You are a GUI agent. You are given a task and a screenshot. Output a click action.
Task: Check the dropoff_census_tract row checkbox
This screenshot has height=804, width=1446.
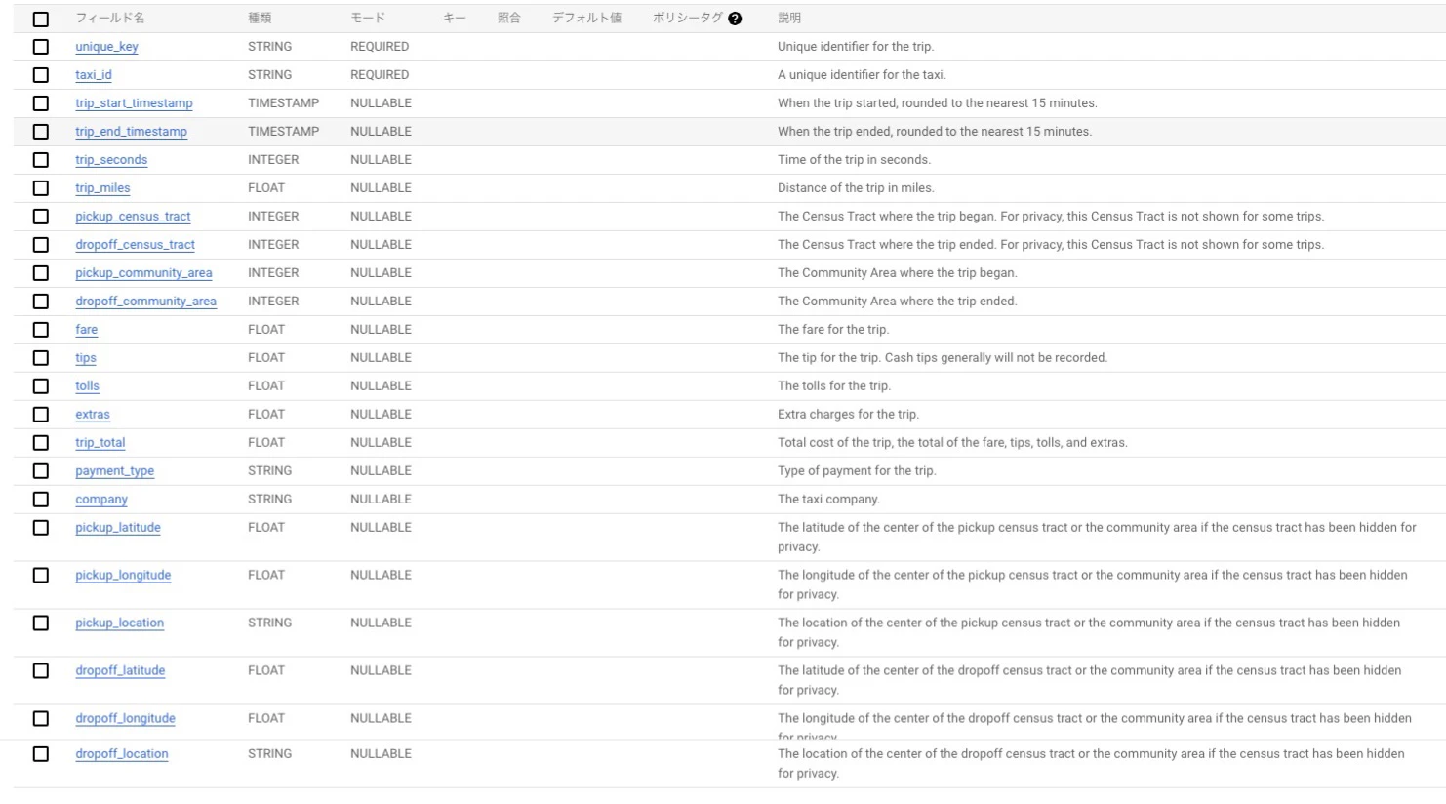coord(40,245)
